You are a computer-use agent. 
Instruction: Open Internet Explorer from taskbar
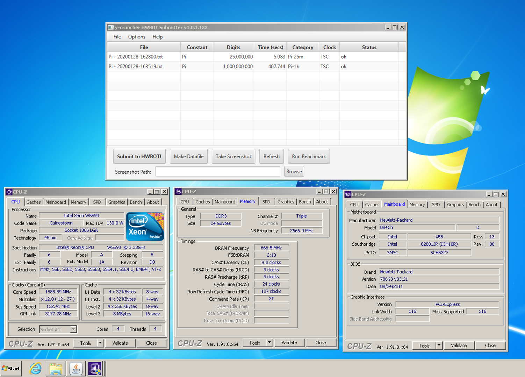(35, 369)
